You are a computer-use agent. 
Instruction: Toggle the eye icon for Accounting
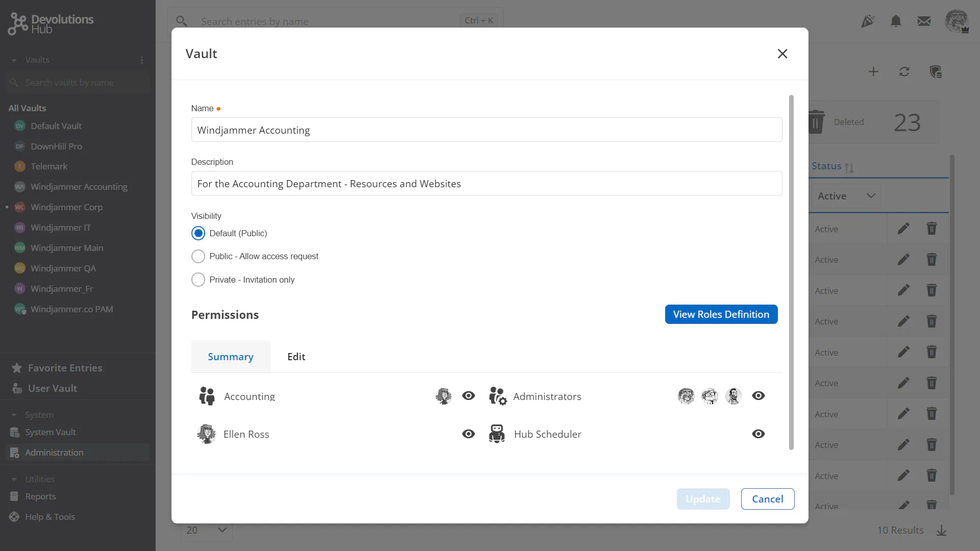(x=469, y=396)
